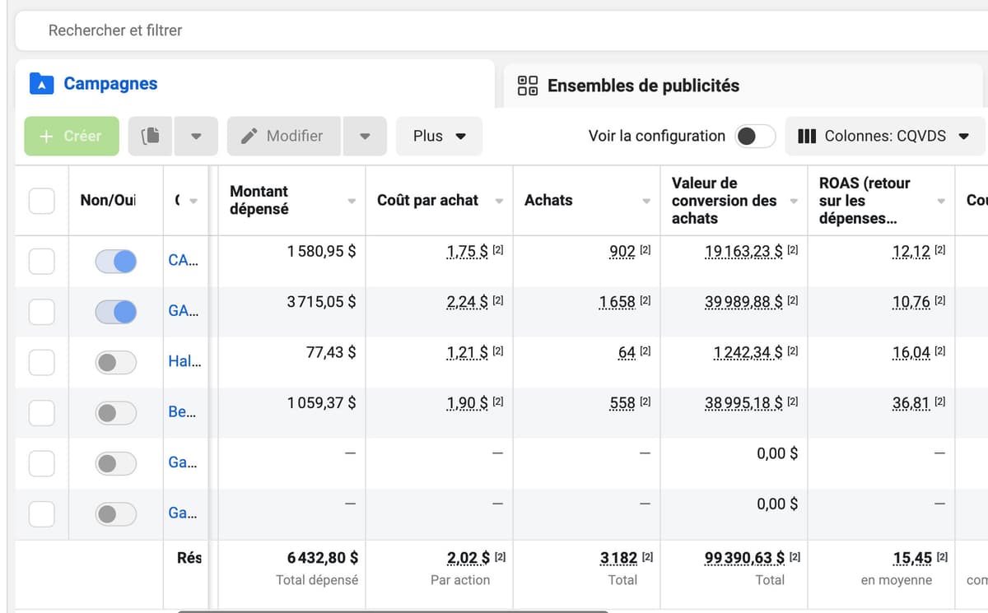988x613 pixels.
Task: Switch to the Campagnes tab
Action: tap(110, 84)
